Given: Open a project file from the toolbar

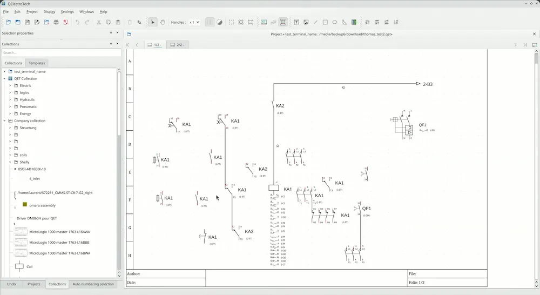Looking at the screenshot, I should (18, 22).
